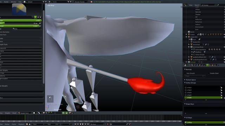Collapse the Normals panel
225x126 pixels.
pos(185,69)
